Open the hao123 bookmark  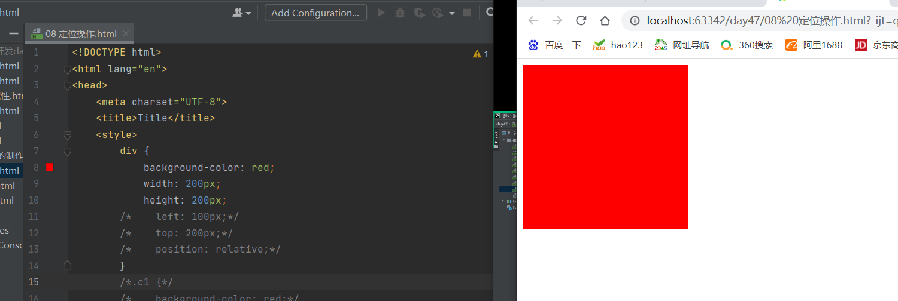point(618,45)
